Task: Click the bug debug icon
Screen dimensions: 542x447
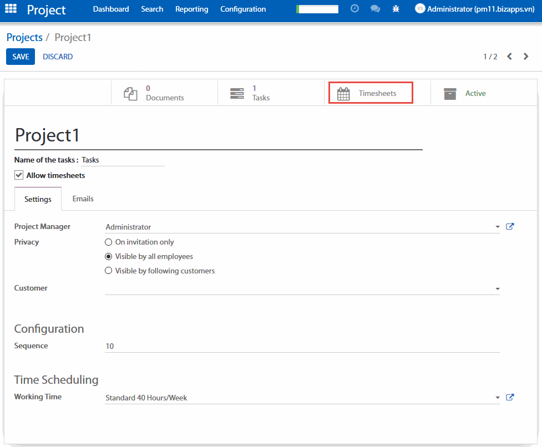Action: click(396, 9)
